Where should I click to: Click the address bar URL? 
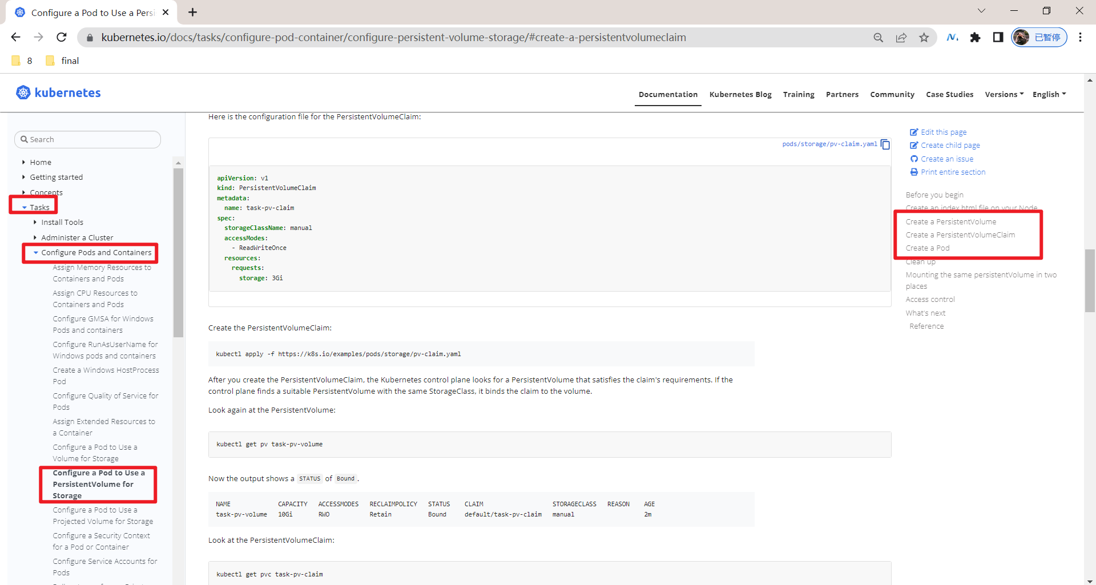pyautogui.click(x=394, y=38)
